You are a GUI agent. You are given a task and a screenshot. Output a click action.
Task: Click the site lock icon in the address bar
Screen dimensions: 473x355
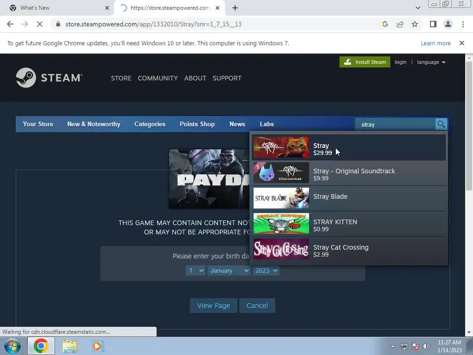coord(58,24)
